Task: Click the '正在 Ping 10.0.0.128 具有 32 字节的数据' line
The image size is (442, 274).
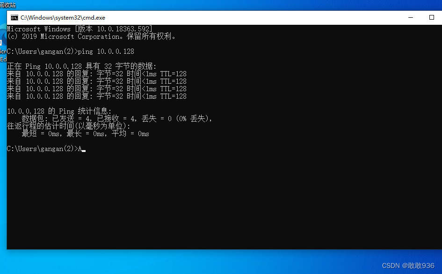Action: pyautogui.click(x=81, y=66)
